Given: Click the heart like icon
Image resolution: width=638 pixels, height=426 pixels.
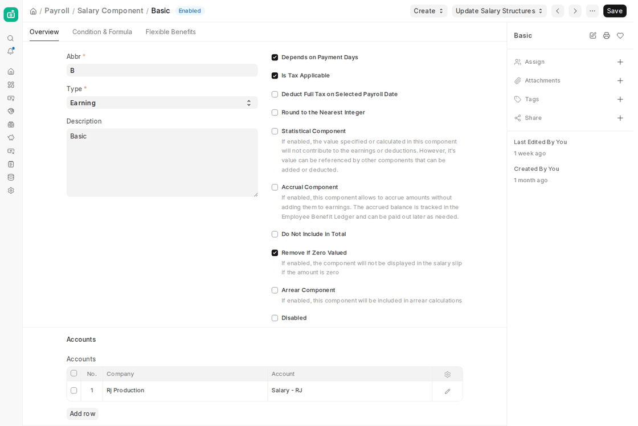Looking at the screenshot, I should pyautogui.click(x=620, y=35).
